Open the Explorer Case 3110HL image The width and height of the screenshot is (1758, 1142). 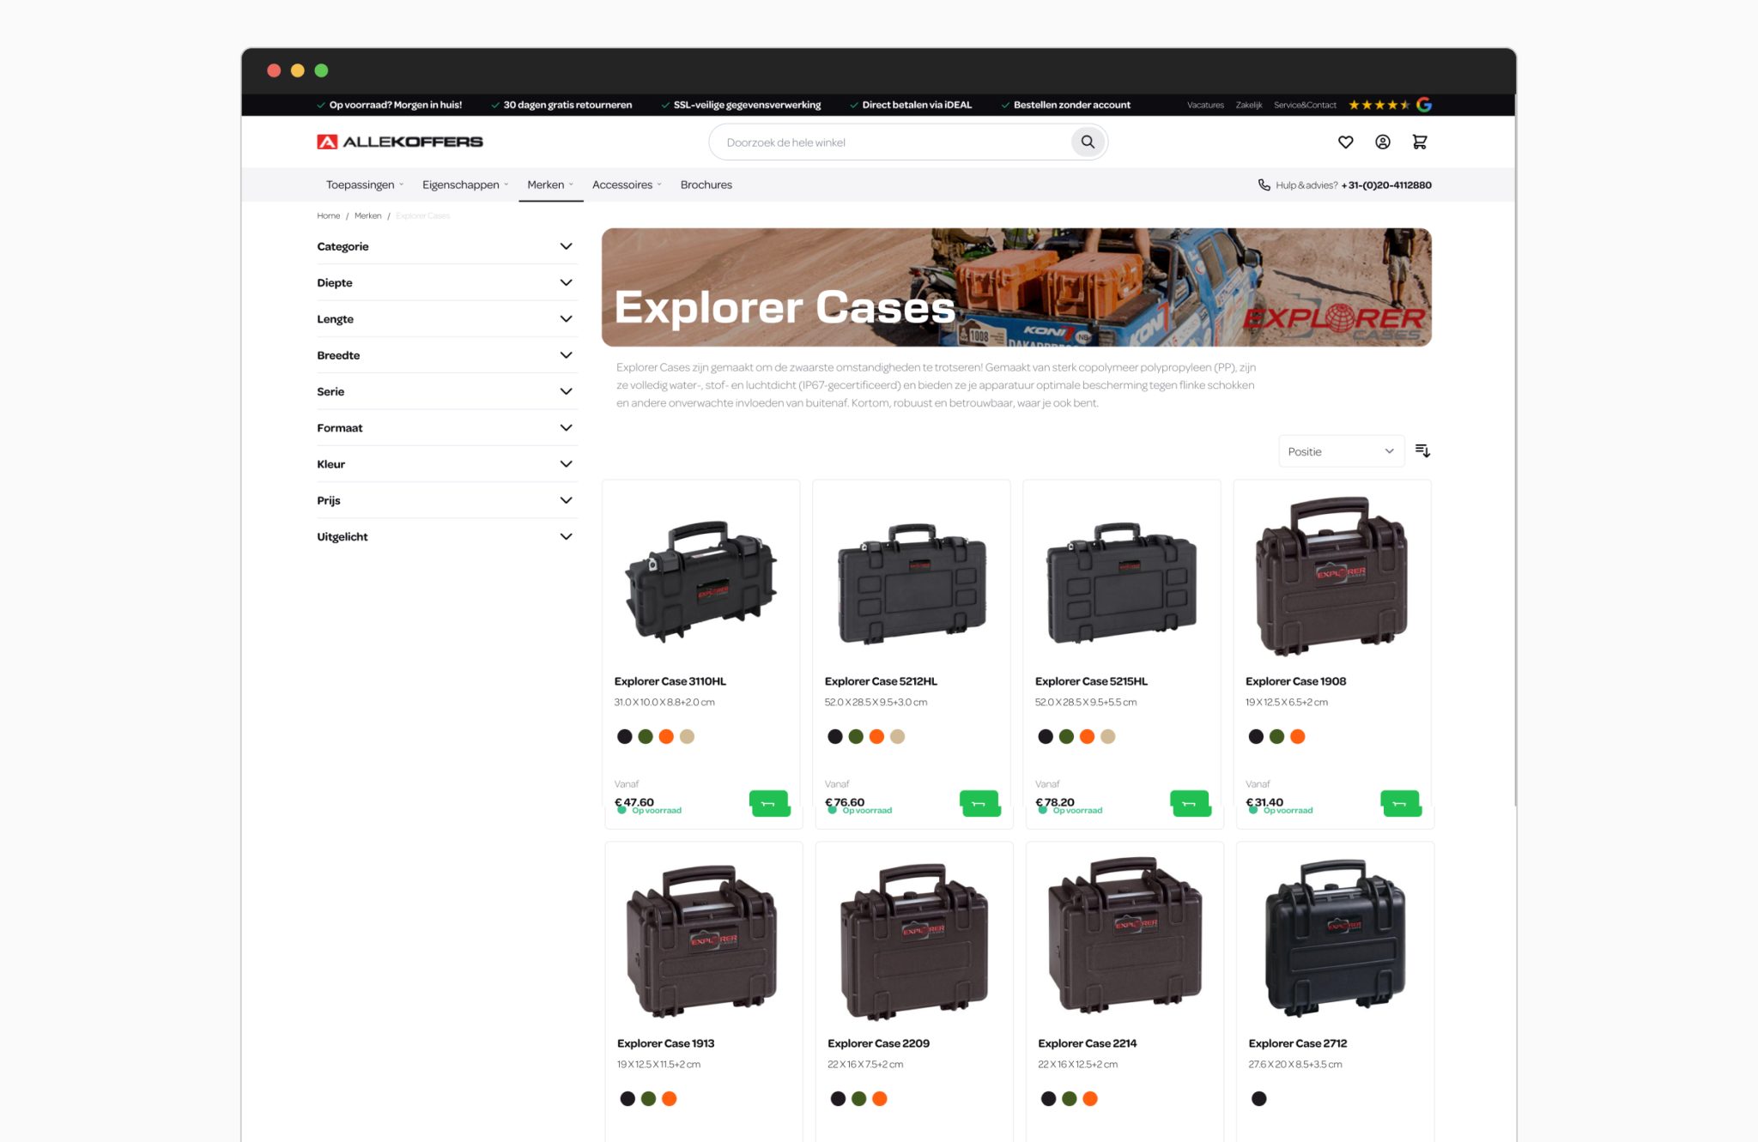click(701, 581)
